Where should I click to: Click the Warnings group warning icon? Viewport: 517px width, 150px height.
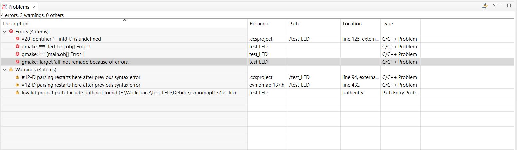11,70
